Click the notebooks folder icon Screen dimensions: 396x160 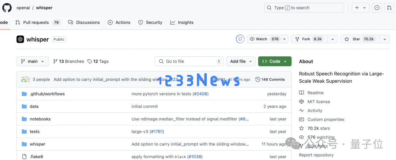tap(24, 119)
